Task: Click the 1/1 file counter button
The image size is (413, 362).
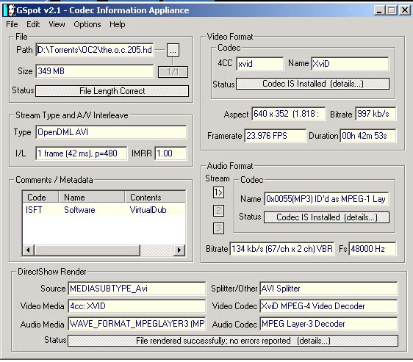Action: 173,72
